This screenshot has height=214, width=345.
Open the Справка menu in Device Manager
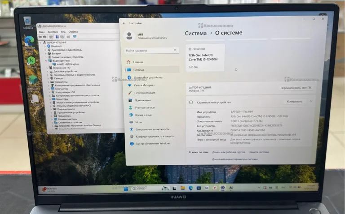[73, 32]
